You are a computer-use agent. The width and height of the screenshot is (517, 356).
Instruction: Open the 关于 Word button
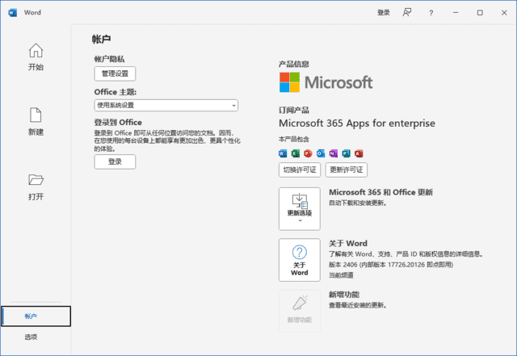299,258
